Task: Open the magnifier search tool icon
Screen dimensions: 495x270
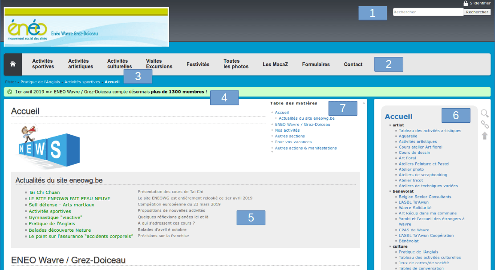Action: click(x=485, y=113)
